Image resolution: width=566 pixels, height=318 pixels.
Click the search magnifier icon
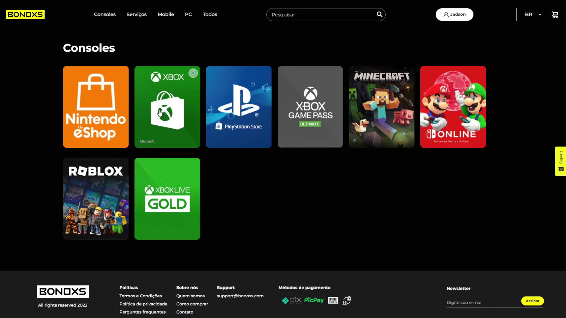click(x=379, y=14)
